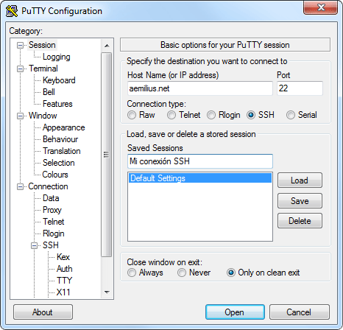Collapse the Session tree node

pyautogui.click(x=20, y=45)
